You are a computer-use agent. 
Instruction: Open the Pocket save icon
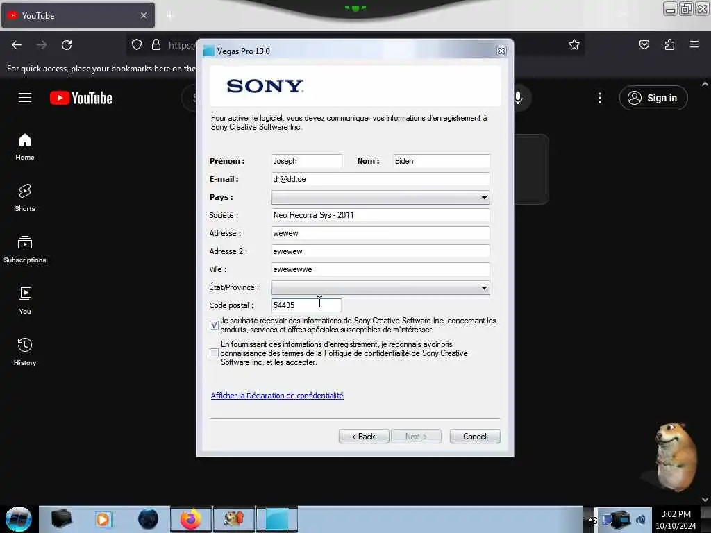(644, 44)
